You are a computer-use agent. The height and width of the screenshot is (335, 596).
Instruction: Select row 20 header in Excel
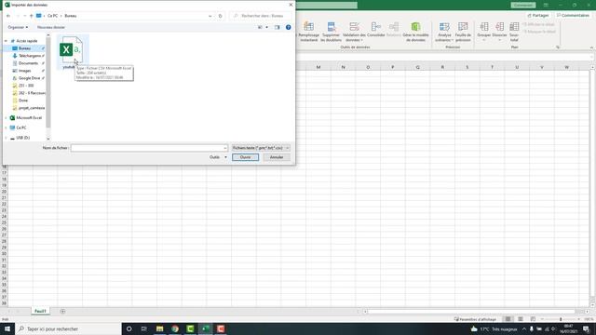click(x=4, y=192)
